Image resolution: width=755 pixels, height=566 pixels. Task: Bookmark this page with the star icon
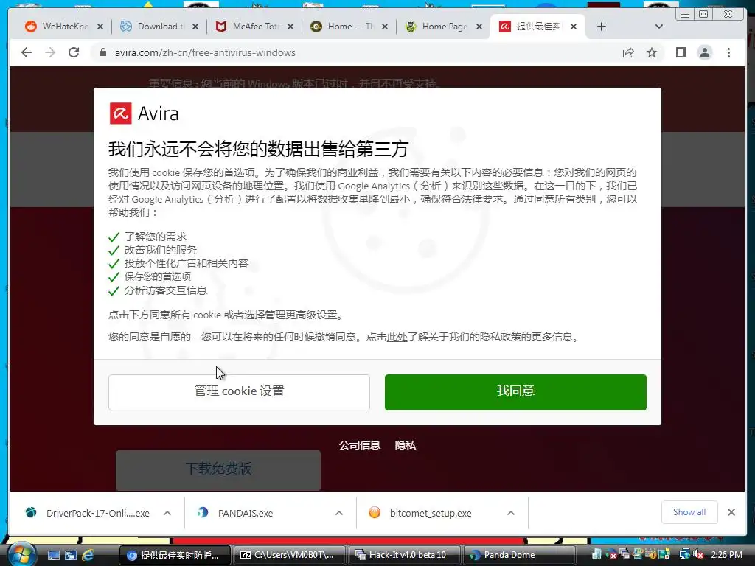pos(652,52)
